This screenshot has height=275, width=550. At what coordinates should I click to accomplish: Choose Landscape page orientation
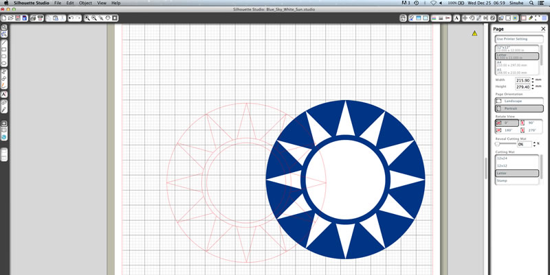point(519,101)
